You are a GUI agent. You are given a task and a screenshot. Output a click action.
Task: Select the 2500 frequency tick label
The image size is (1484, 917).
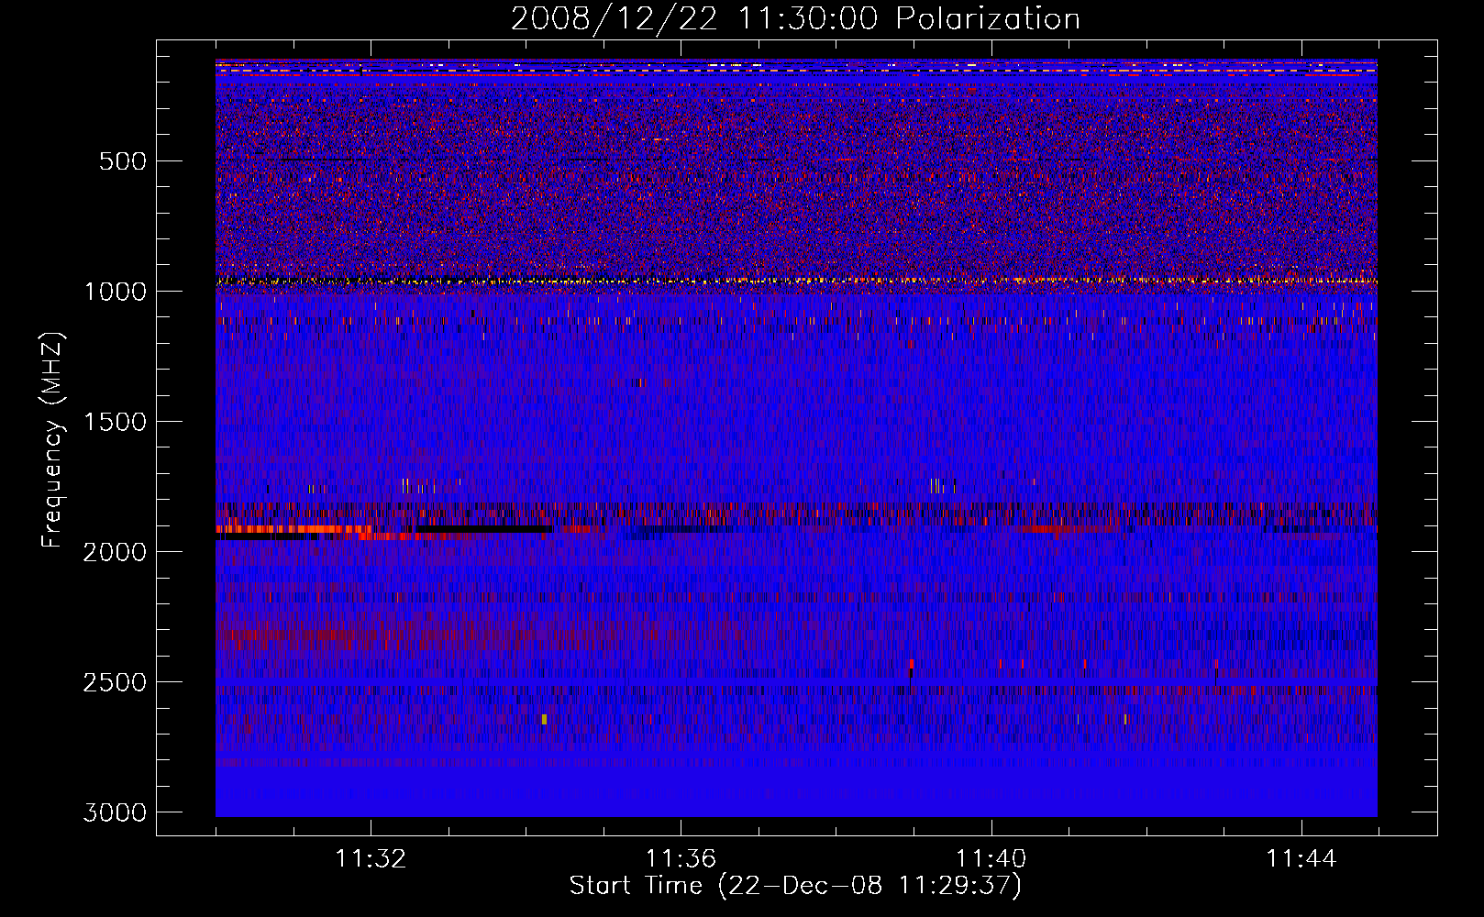(116, 682)
